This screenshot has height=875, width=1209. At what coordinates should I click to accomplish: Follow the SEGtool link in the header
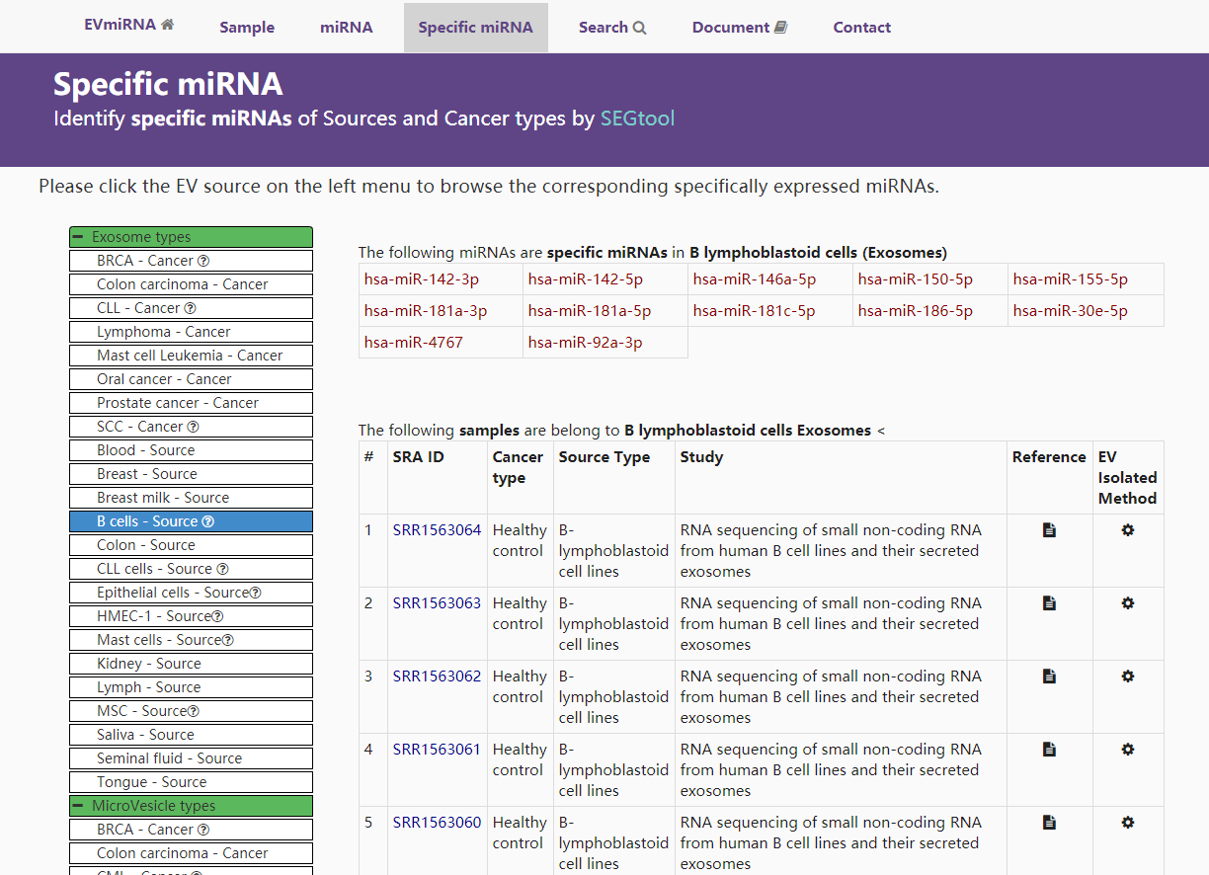(x=638, y=119)
